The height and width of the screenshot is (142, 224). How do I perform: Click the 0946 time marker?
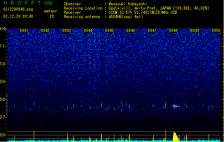131,31
